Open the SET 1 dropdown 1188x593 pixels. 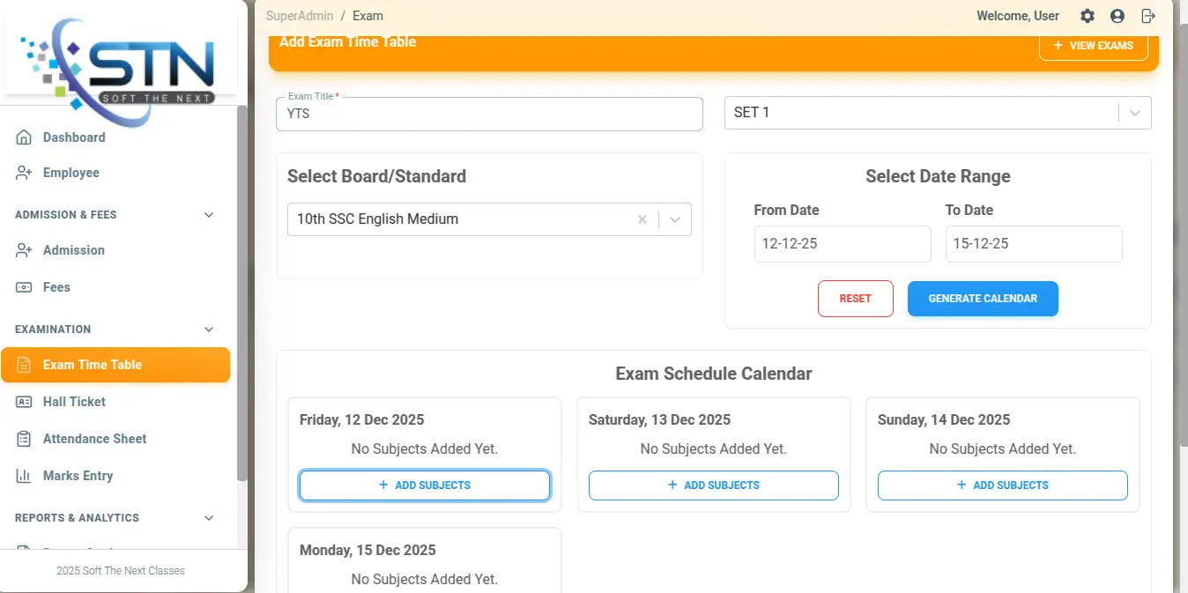[1134, 113]
